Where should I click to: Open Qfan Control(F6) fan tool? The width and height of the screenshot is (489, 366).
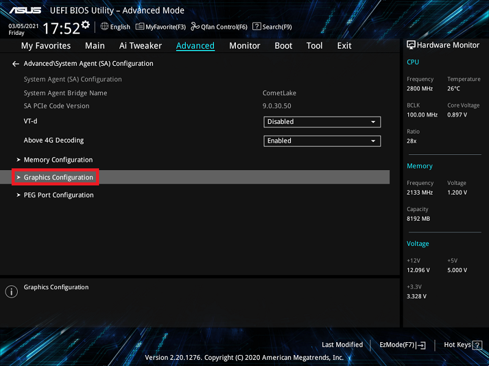[x=219, y=27]
